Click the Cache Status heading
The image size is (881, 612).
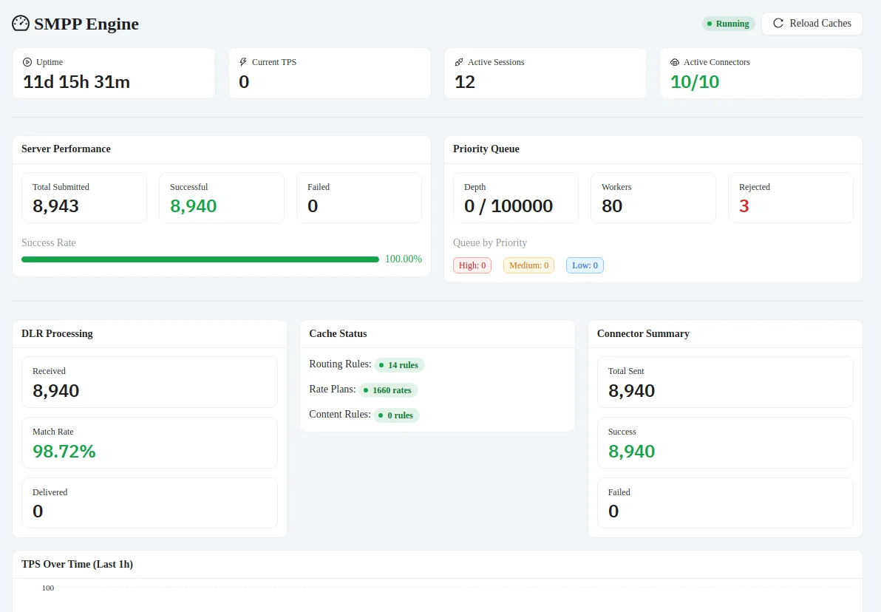(338, 334)
